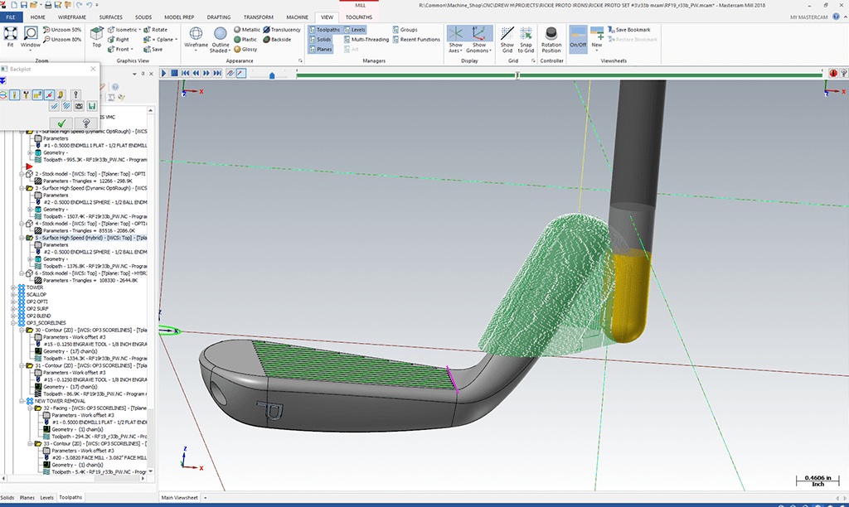Toggle Groups manager visibility
Image resolution: width=849 pixels, height=507 pixels.
[x=405, y=30]
